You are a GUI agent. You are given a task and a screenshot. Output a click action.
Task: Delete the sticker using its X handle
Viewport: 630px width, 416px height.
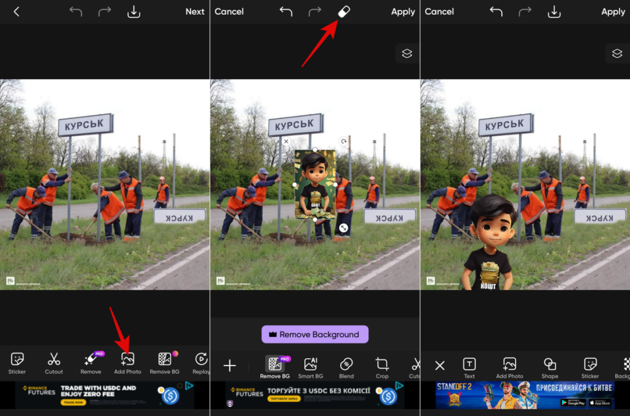286,141
